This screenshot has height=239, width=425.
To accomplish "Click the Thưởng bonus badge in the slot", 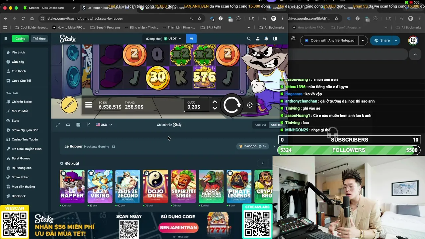I will 69,106.
